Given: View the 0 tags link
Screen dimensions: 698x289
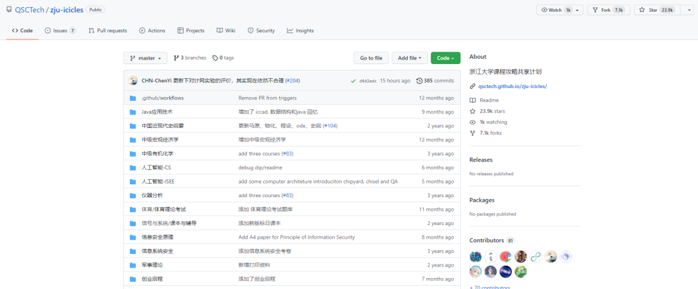Looking at the screenshot, I should coord(223,58).
